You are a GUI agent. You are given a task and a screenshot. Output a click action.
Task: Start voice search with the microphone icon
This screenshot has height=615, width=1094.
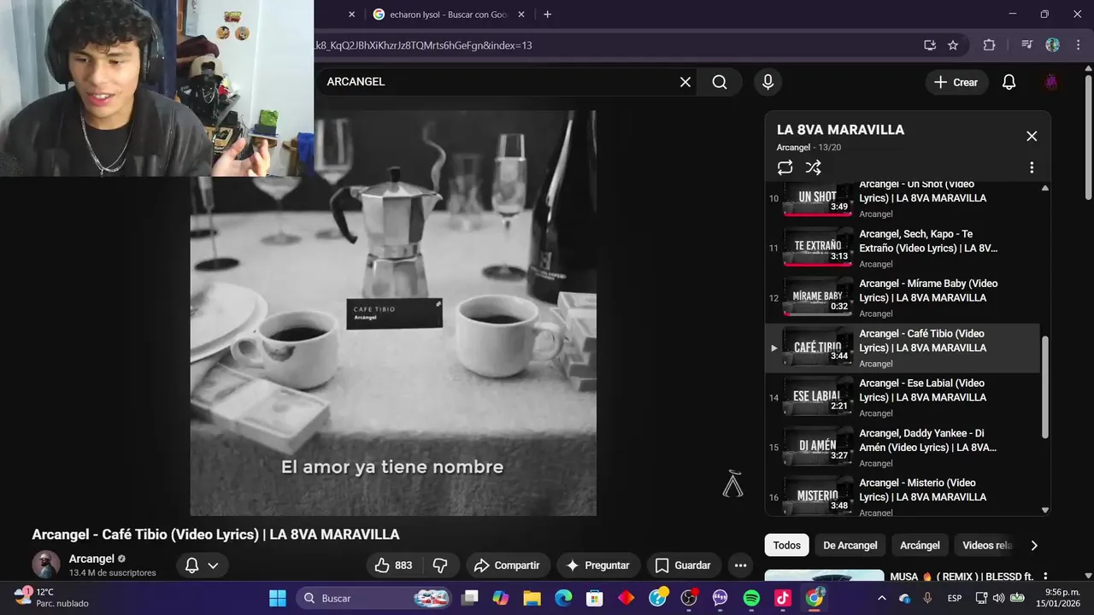pos(768,82)
